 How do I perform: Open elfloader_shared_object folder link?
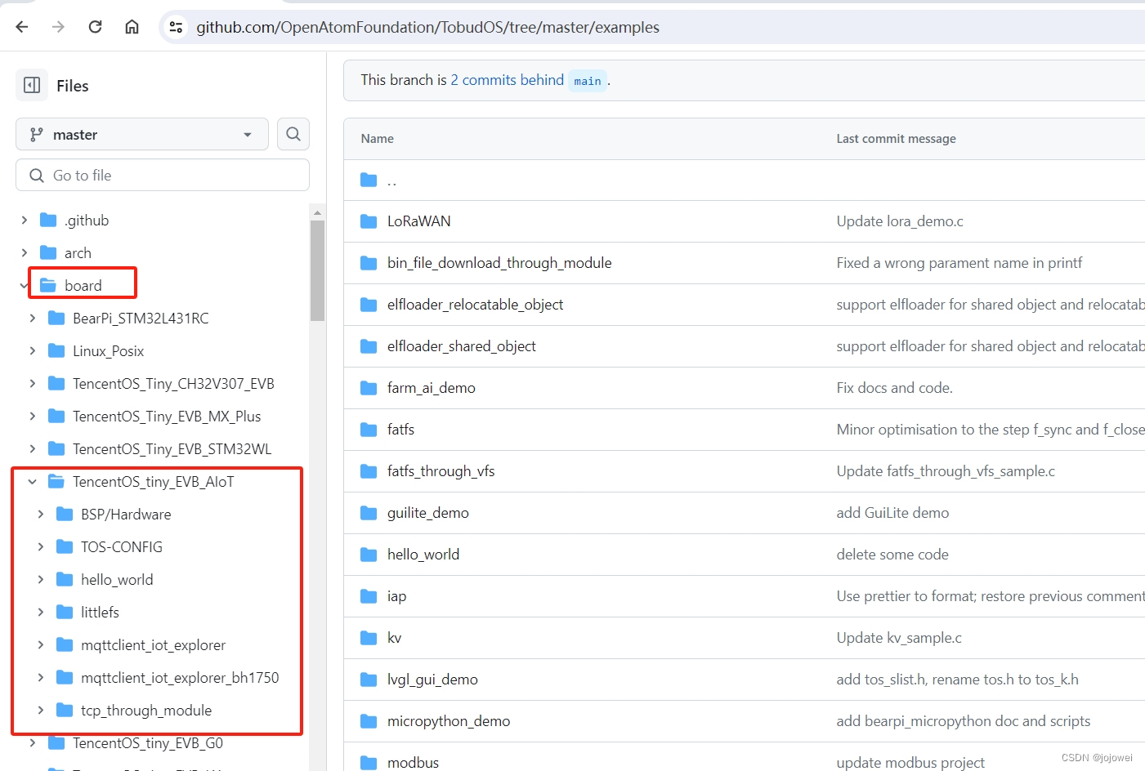point(462,346)
